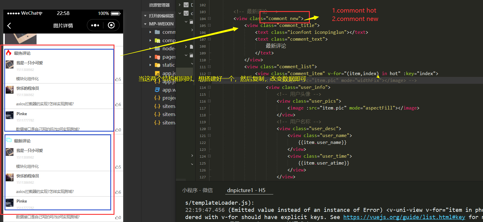The height and width of the screenshot is (222, 483).
Task: Tap the circular close capsule button
Action: (111, 25)
